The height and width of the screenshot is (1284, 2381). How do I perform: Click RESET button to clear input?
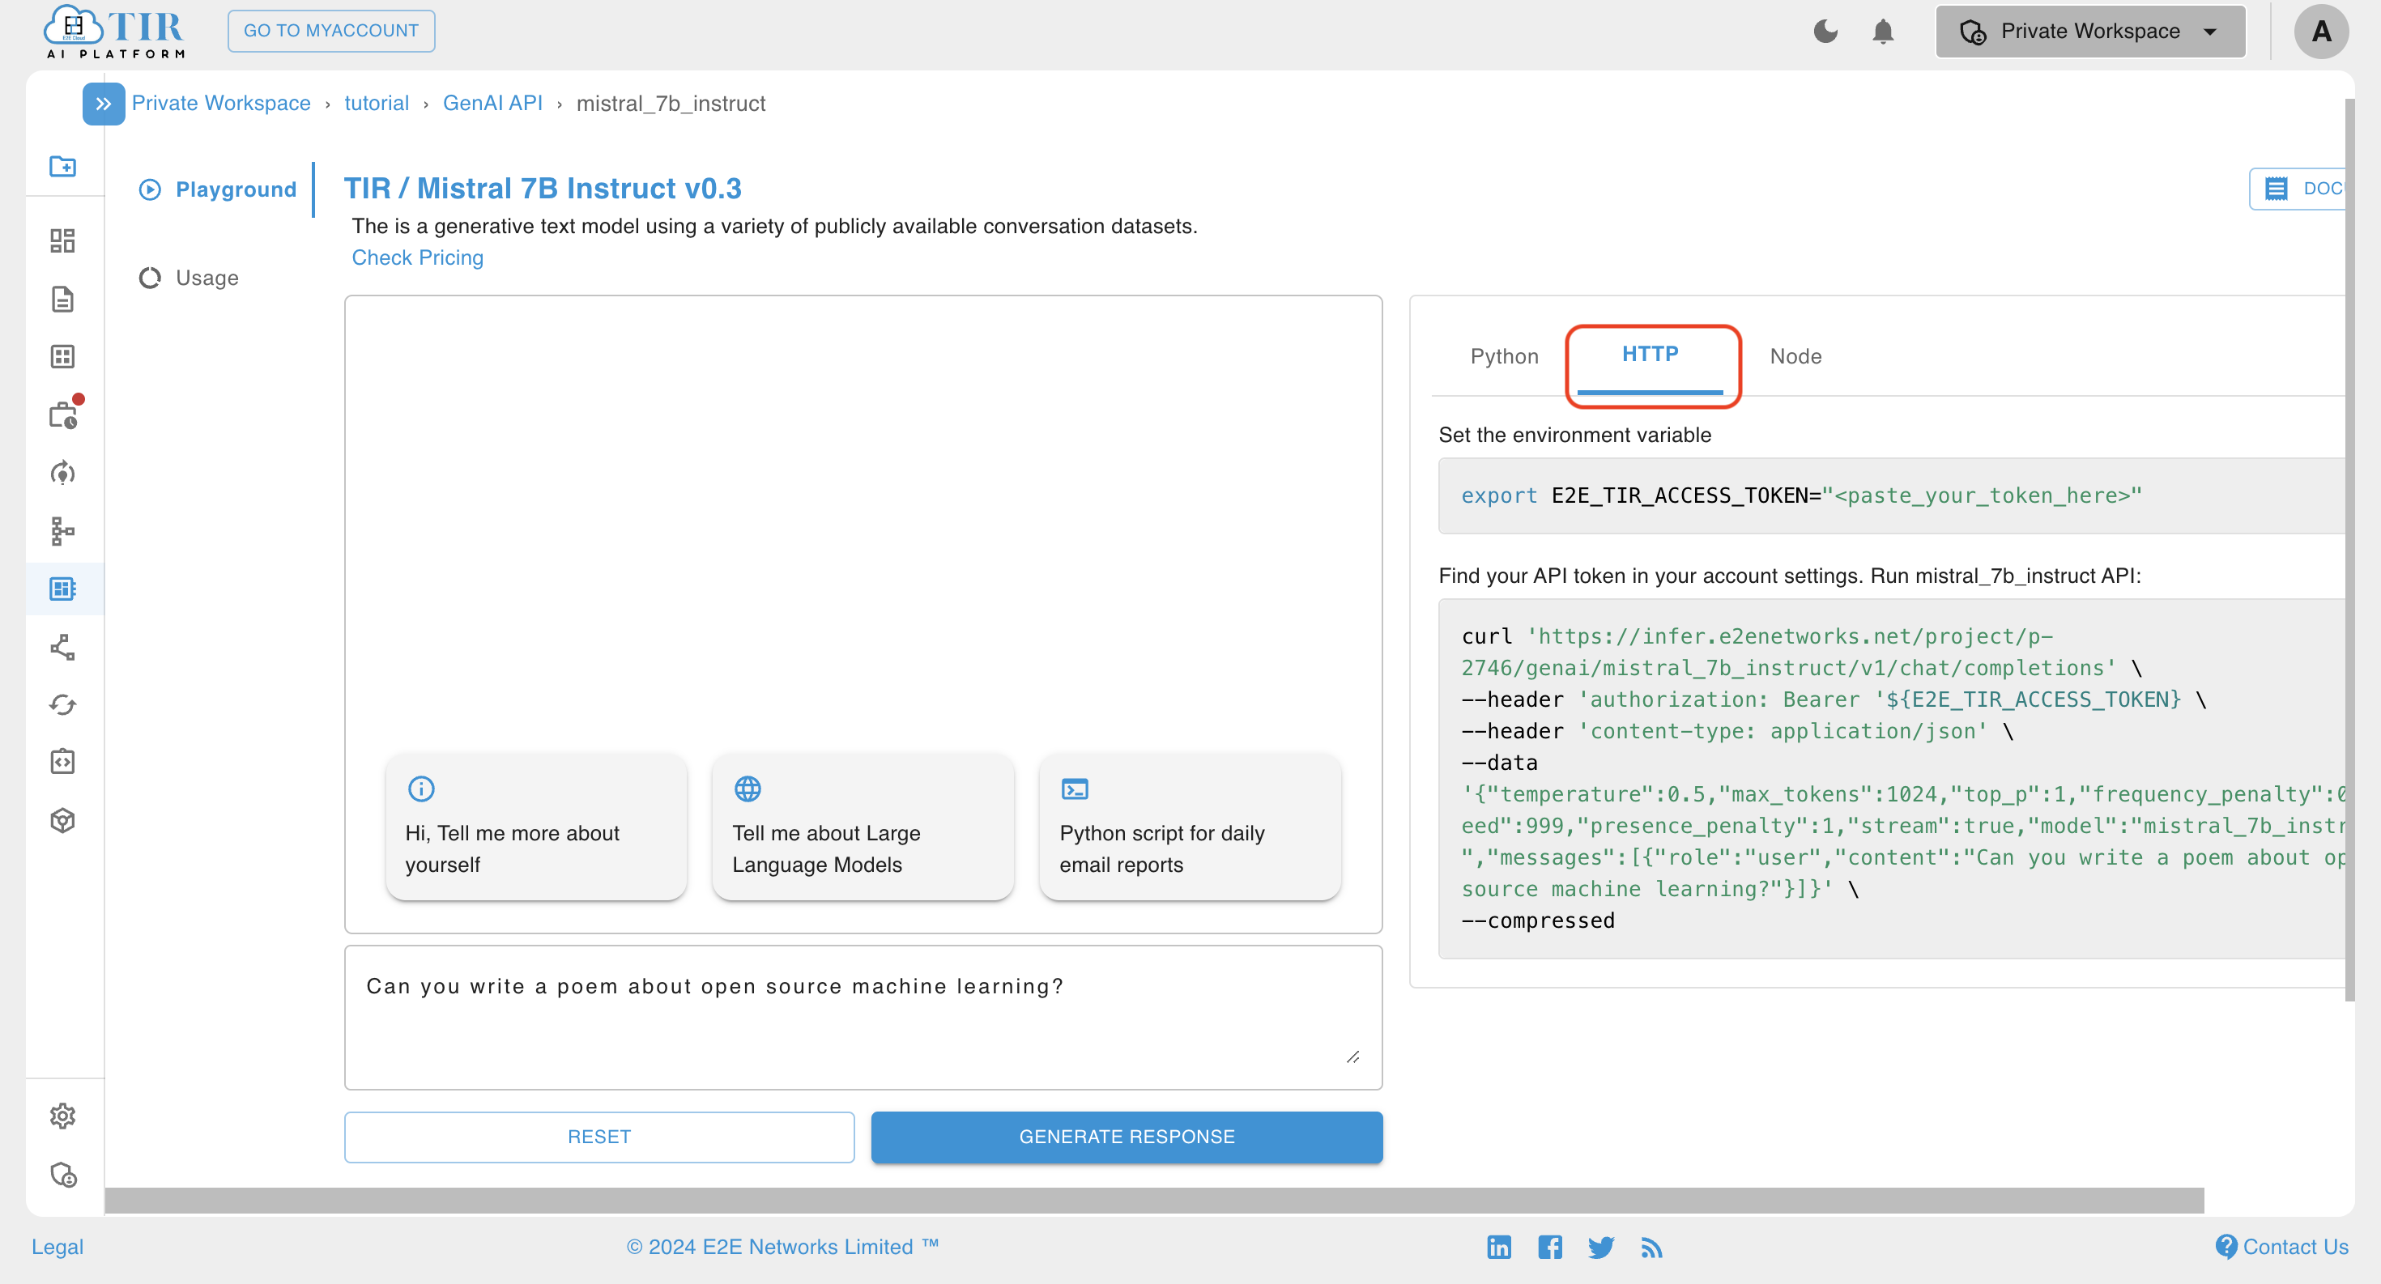point(598,1135)
